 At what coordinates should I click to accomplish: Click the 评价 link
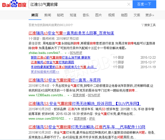(92, 119)
